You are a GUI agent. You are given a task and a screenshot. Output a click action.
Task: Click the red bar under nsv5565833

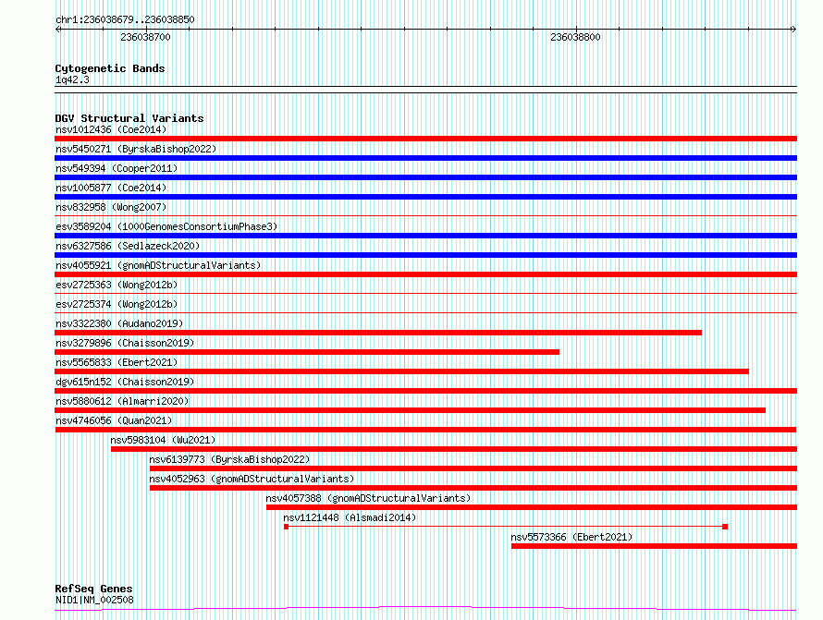(402, 371)
